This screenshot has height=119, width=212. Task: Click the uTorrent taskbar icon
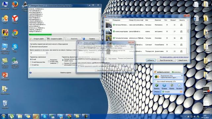[12, 116]
